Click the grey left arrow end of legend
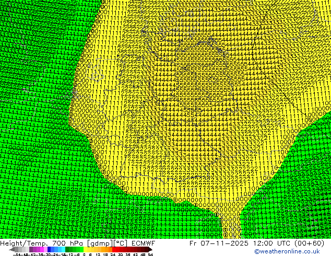Screen dimensions: 331x256 coord(12,249)
